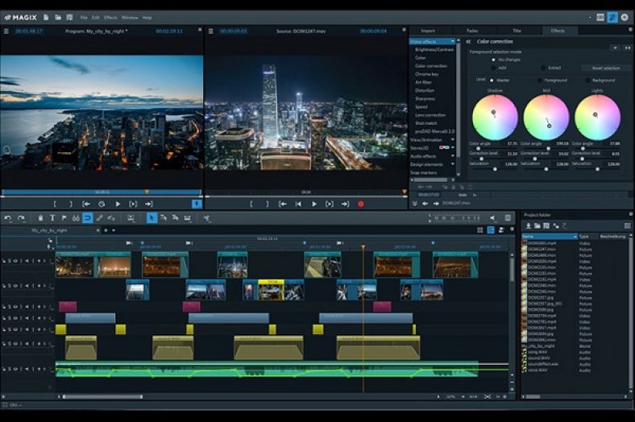Play the program monitor preview
This screenshot has width=635, height=422.
(118, 205)
